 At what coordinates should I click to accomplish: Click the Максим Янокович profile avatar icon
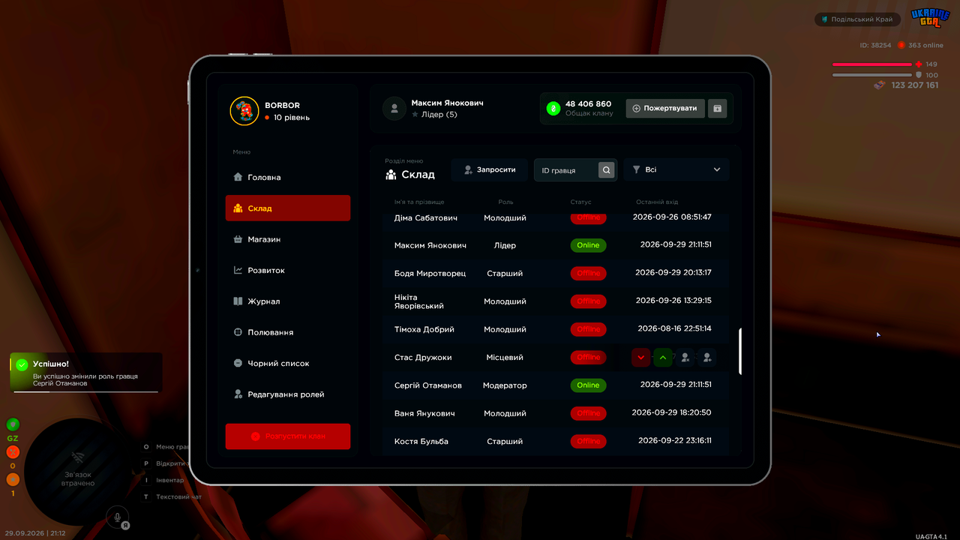(x=394, y=108)
